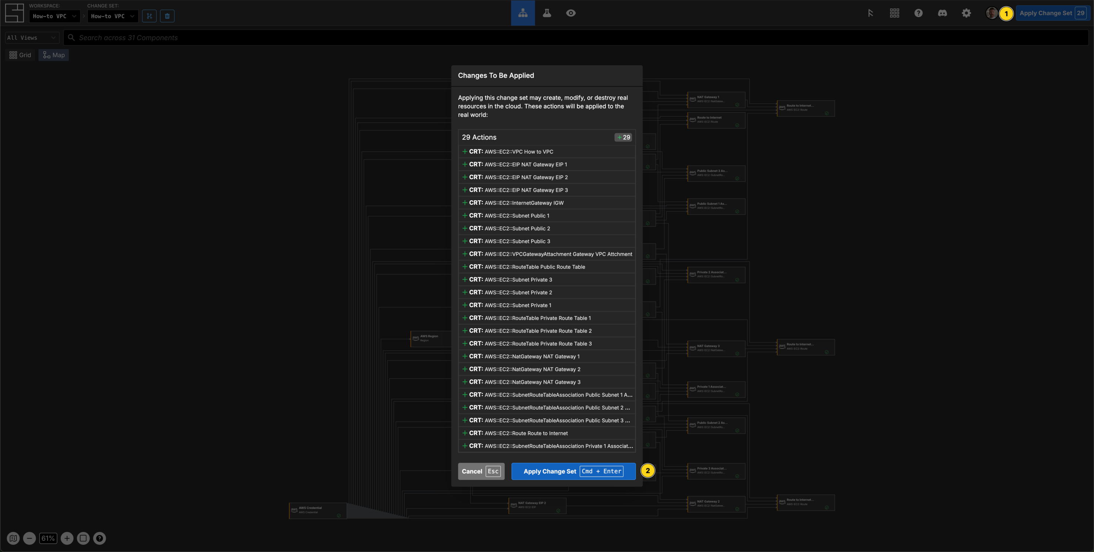Select 'SubnetRouteTableAssociation Public Subnet 1' row
This screenshot has width=1094, height=552.
(547, 395)
